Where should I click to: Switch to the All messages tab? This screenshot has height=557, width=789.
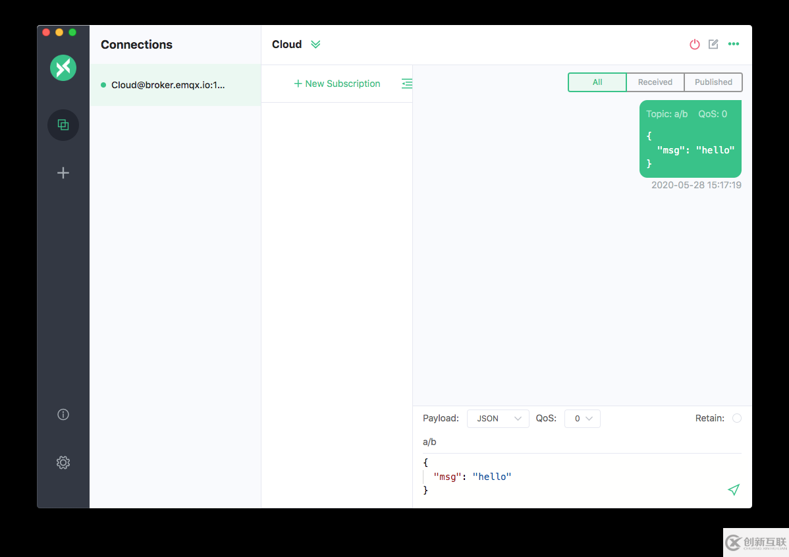(x=597, y=82)
